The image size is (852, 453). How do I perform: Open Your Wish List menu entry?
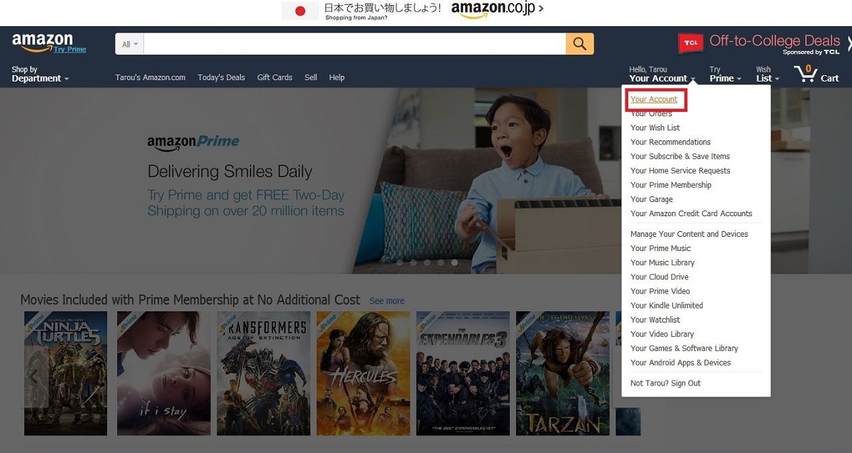click(655, 128)
